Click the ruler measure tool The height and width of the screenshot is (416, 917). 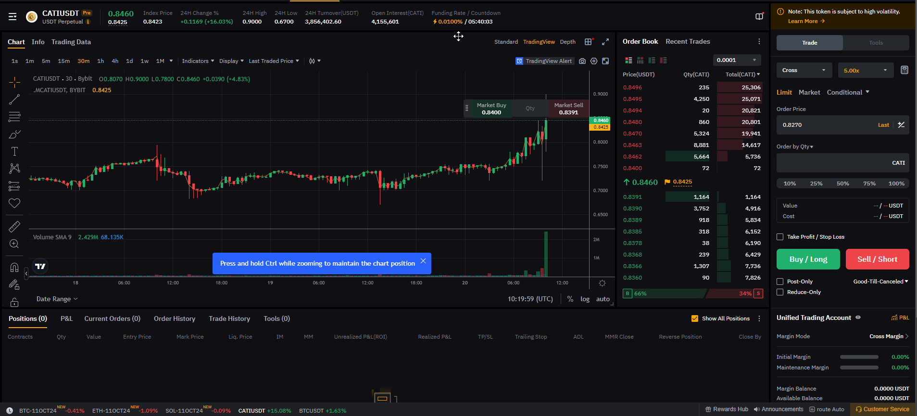pos(14,227)
